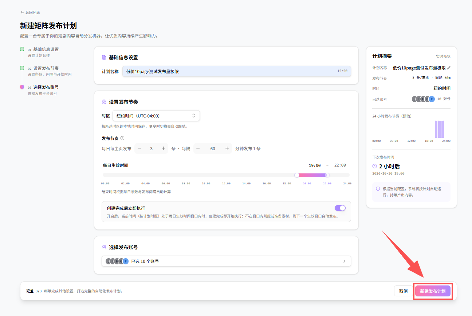Viewport: 472px width, 316px height.
Task: Focus the 计划名称 input field
Action: pos(236,71)
